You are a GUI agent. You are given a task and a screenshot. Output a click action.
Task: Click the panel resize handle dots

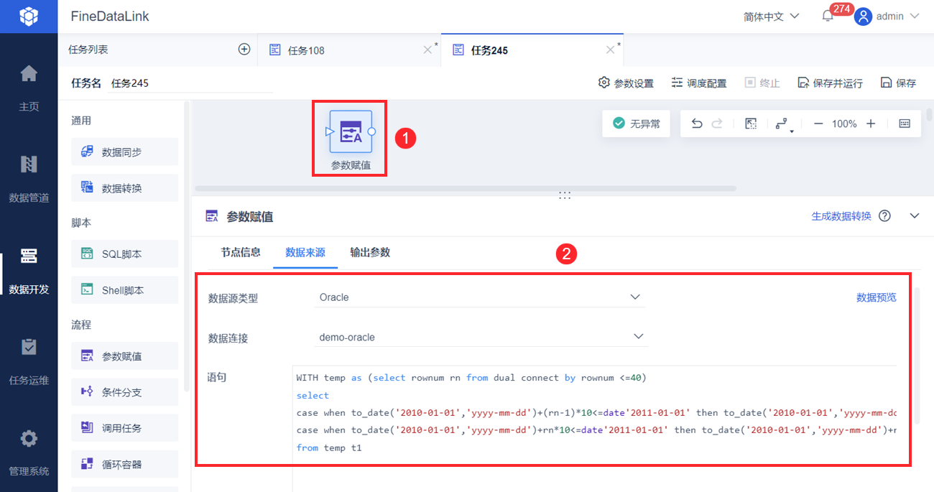click(564, 195)
